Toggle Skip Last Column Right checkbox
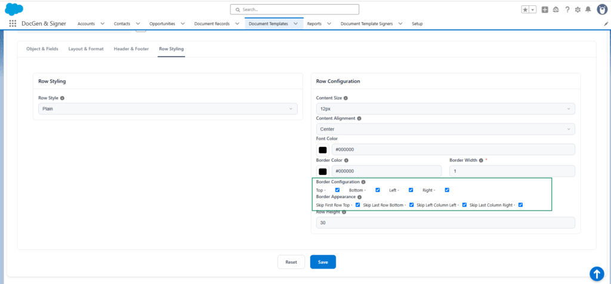 (x=520, y=205)
